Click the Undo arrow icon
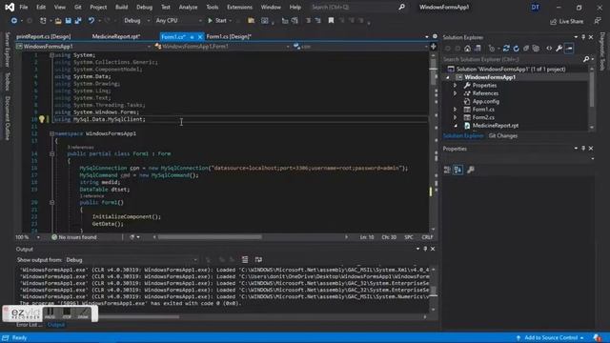Screen dimensions: 610x343 click(x=91, y=21)
